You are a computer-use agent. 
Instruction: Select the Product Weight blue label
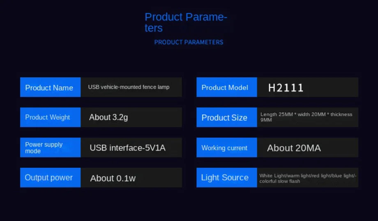pyautogui.click(x=51, y=117)
